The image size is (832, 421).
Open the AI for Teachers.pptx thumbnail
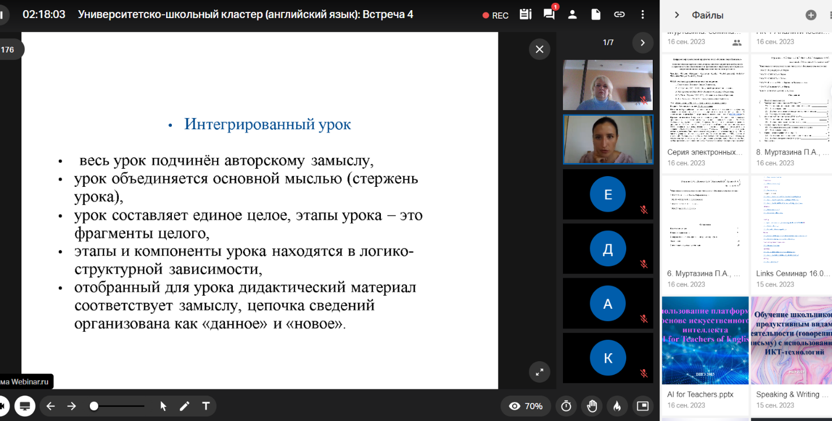(x=705, y=340)
